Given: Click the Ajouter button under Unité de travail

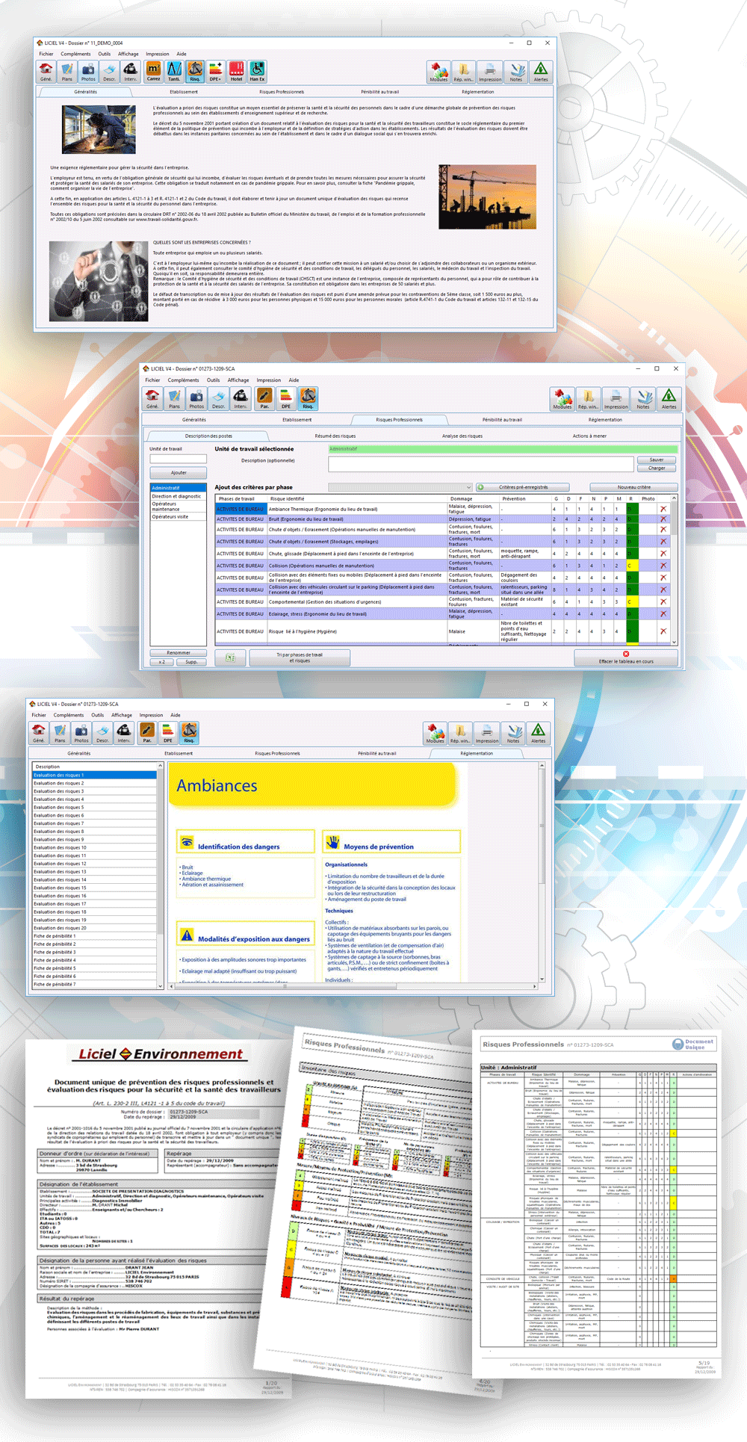Looking at the screenshot, I should pyautogui.click(x=179, y=473).
